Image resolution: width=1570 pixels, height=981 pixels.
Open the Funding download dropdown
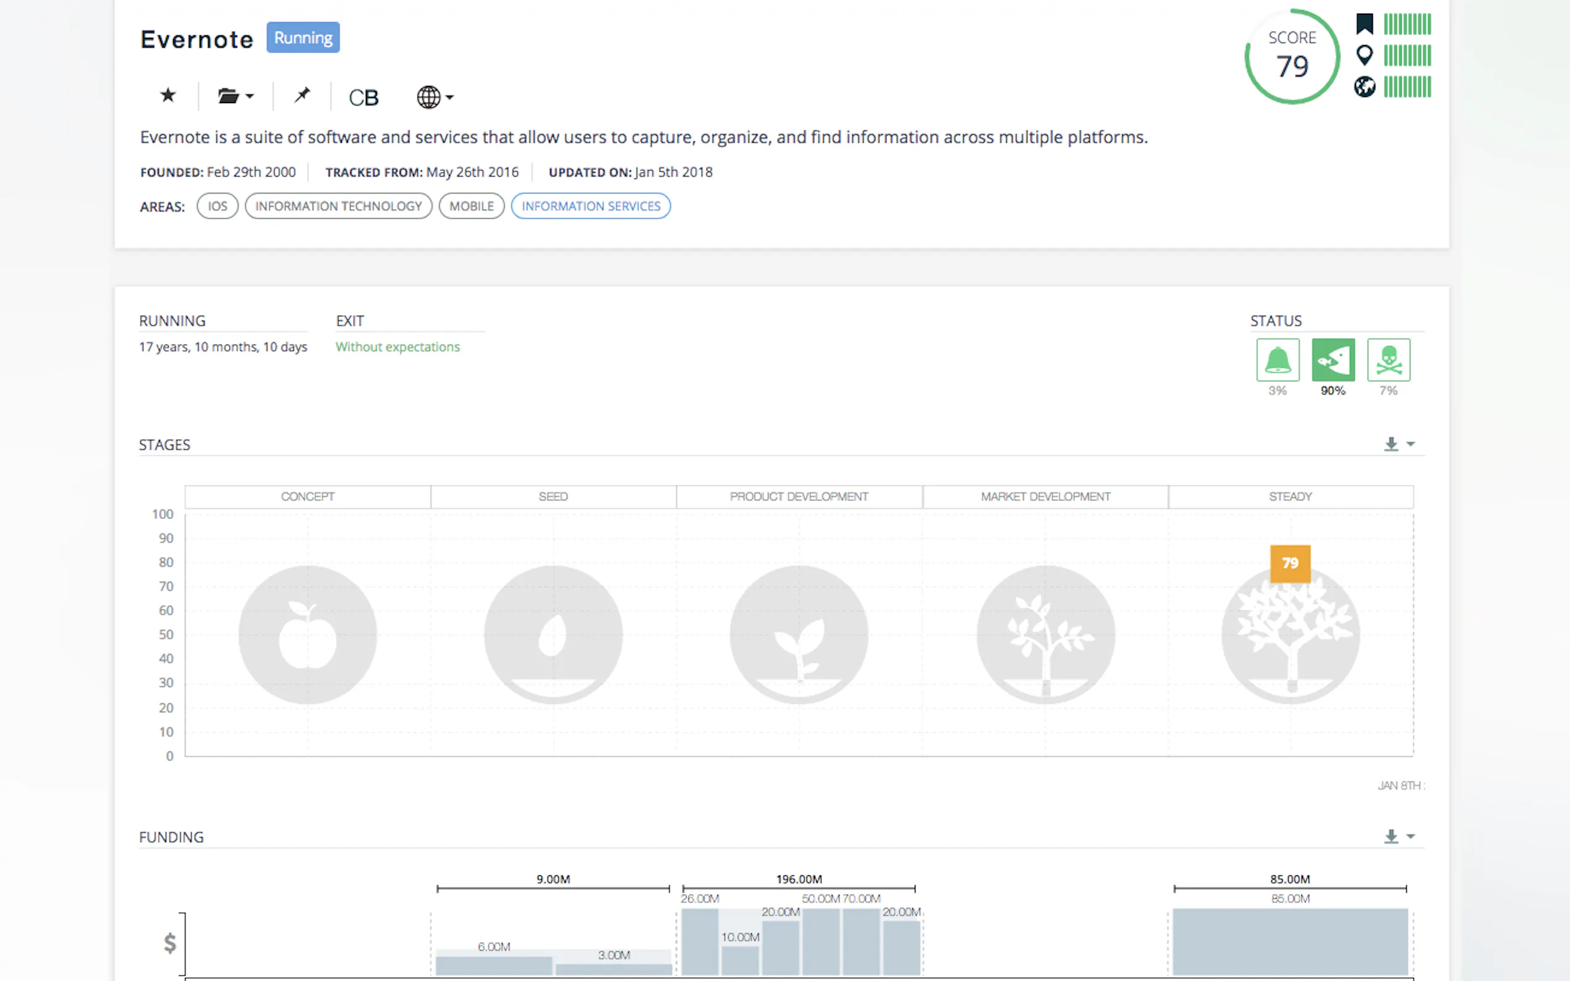[1399, 836]
